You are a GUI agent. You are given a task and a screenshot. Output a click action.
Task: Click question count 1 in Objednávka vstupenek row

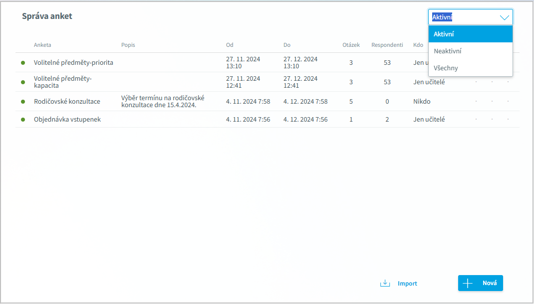[351, 119]
